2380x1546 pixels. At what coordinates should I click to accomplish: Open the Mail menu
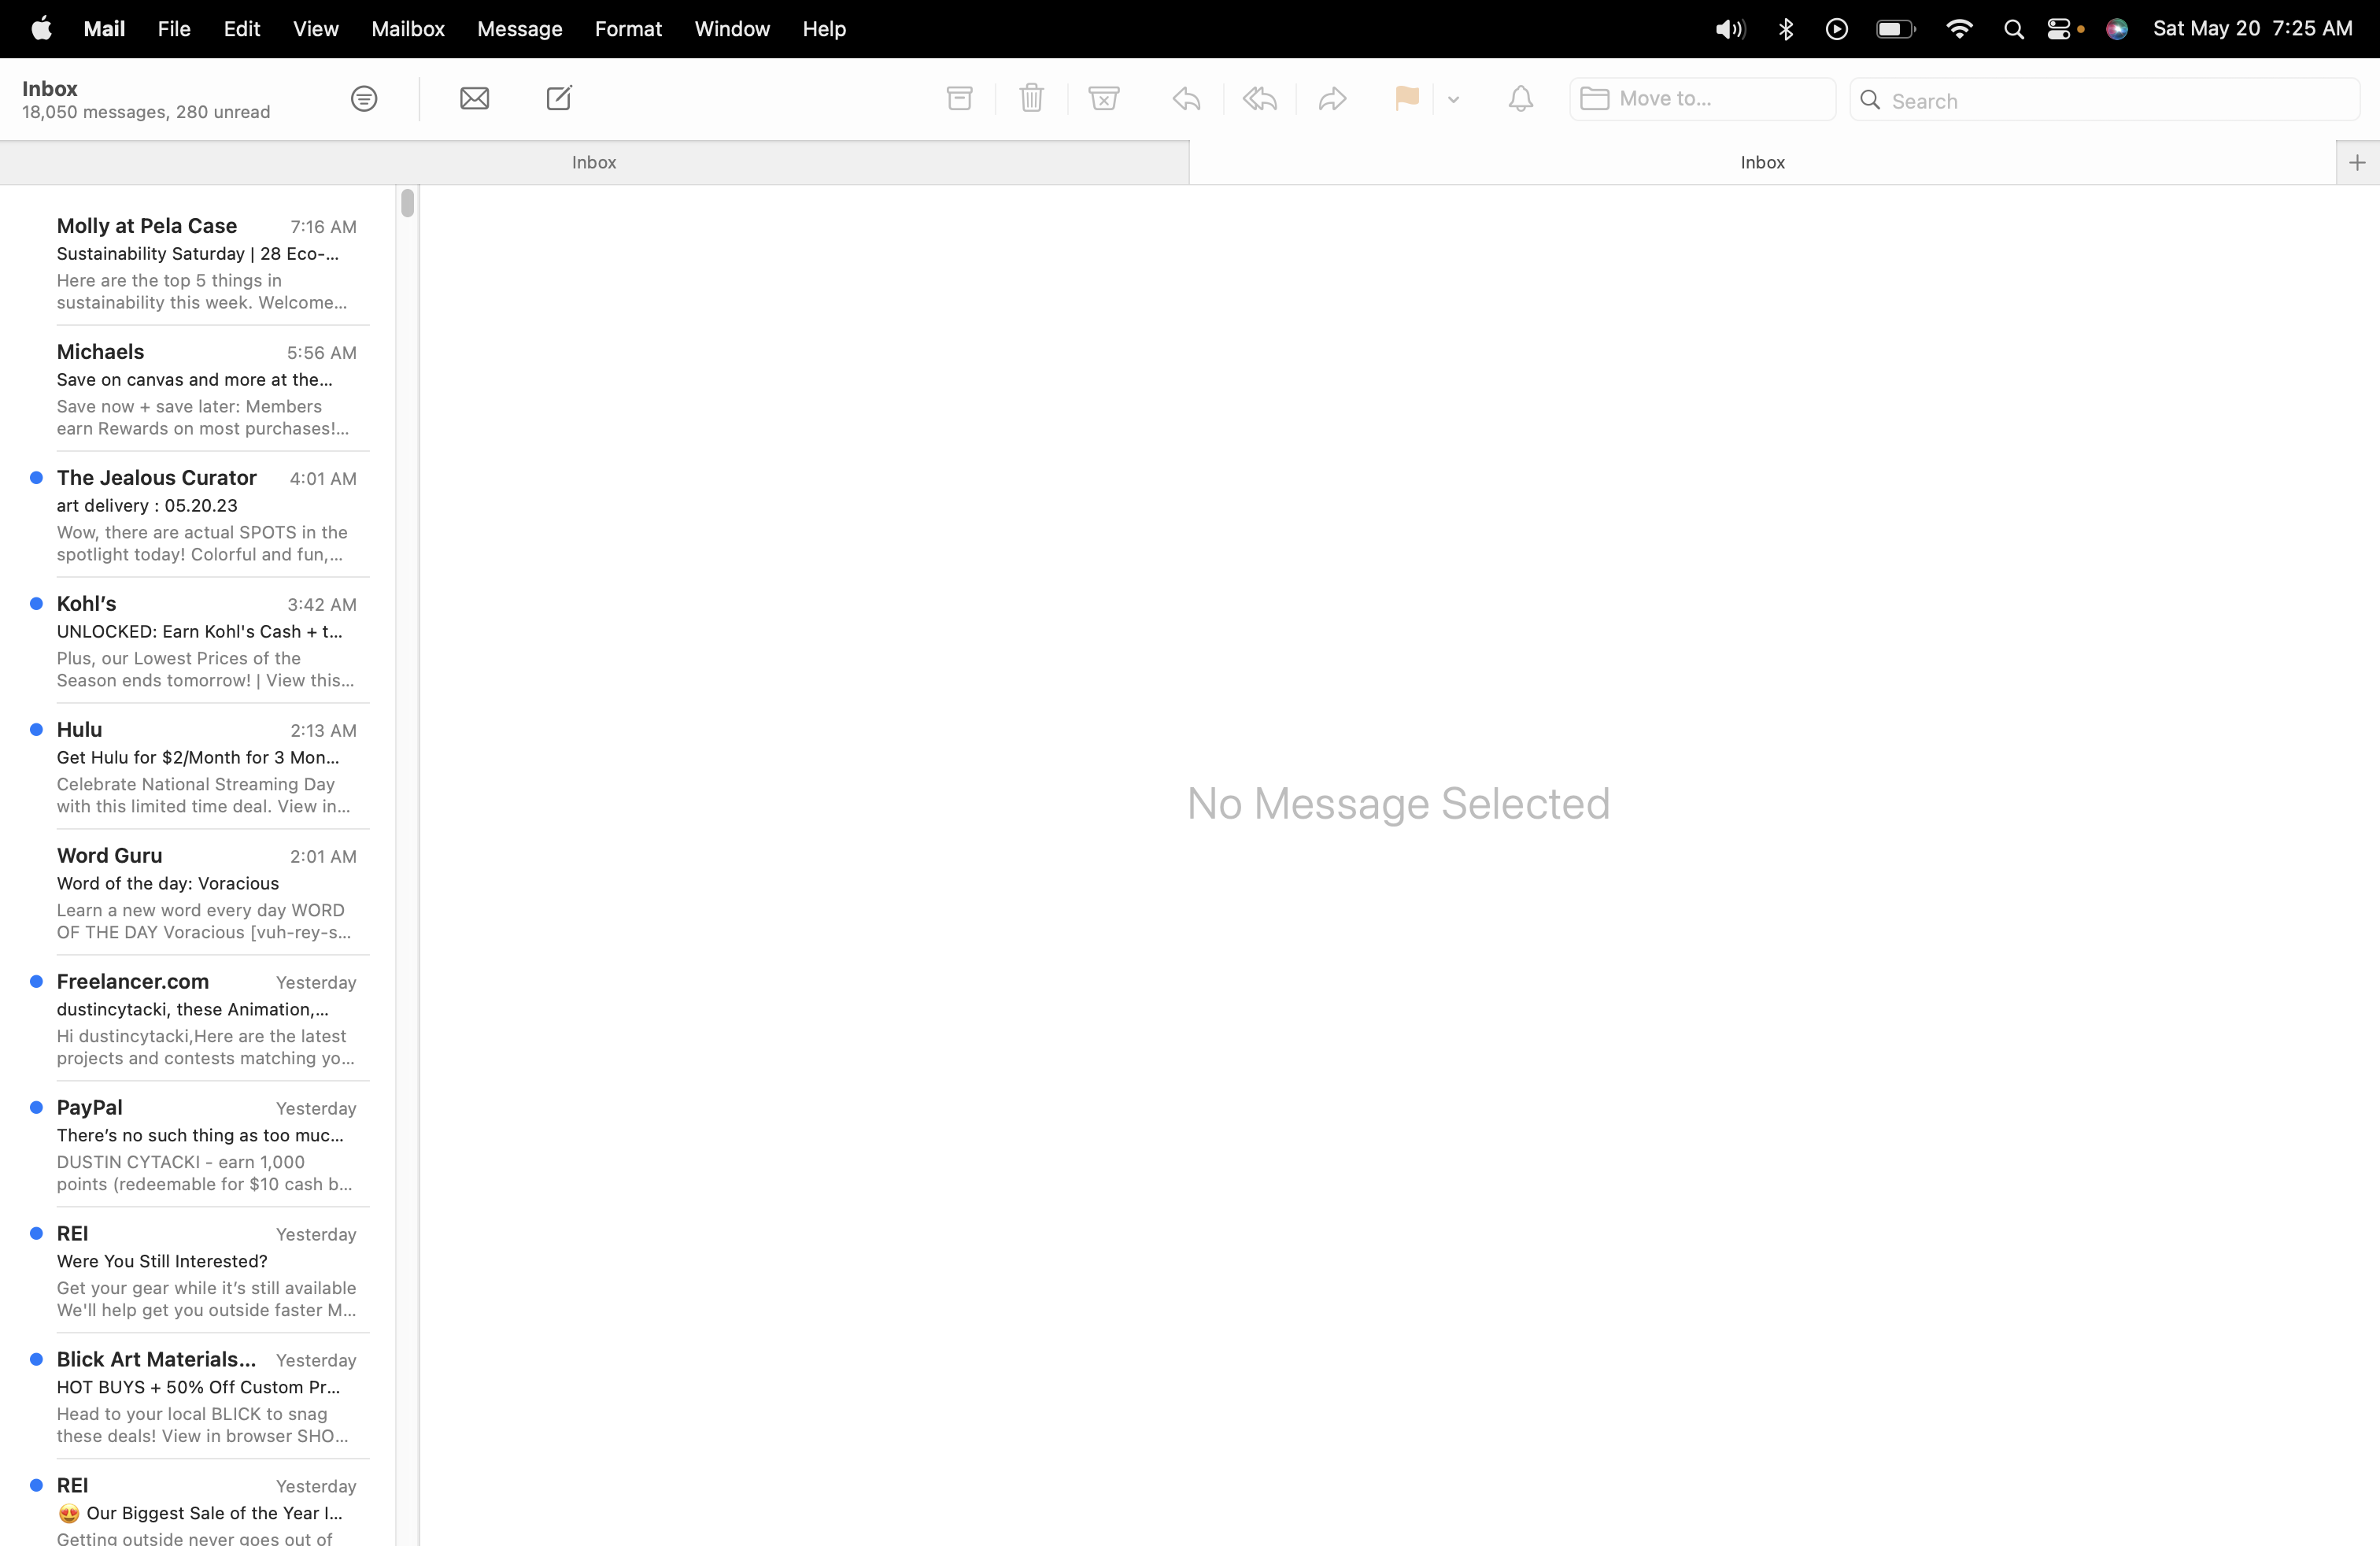(104, 29)
